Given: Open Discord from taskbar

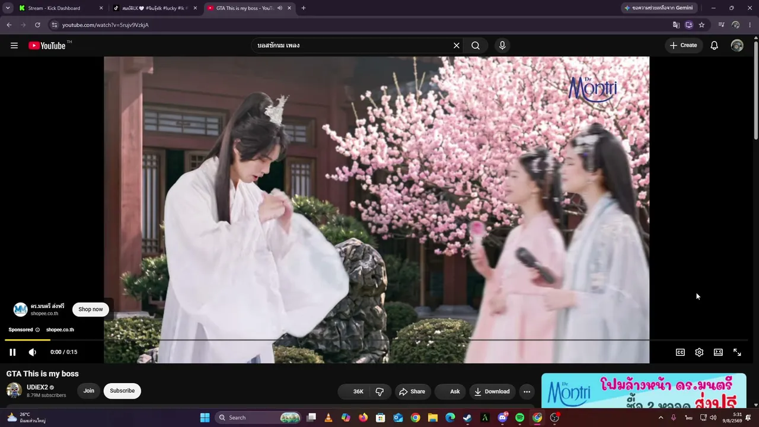Looking at the screenshot, I should tap(502, 418).
